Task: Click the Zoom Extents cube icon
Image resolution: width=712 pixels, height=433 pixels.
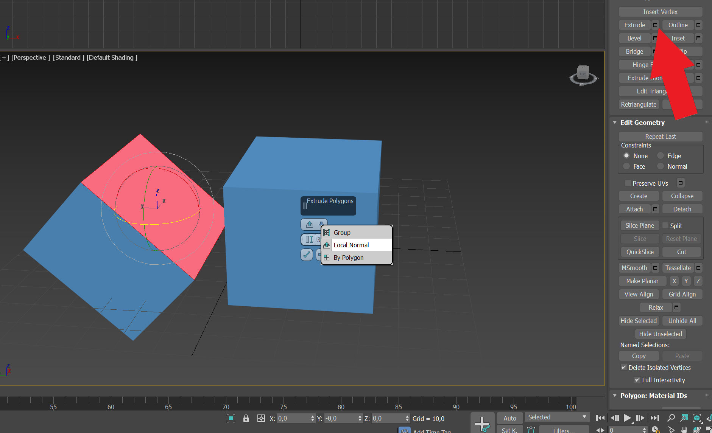Action: [696, 417]
